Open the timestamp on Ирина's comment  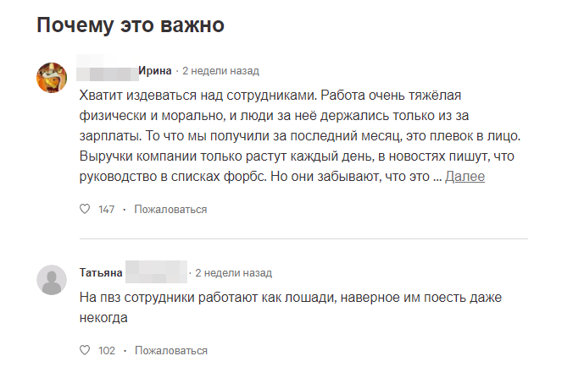tap(220, 70)
